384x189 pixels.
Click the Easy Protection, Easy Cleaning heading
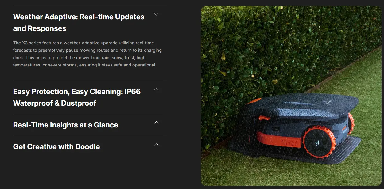tap(77, 97)
